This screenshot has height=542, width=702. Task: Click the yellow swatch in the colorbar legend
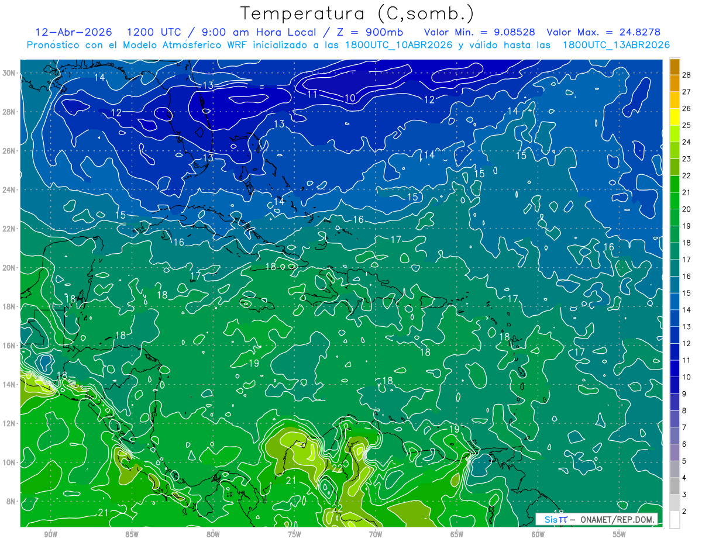[x=675, y=117]
